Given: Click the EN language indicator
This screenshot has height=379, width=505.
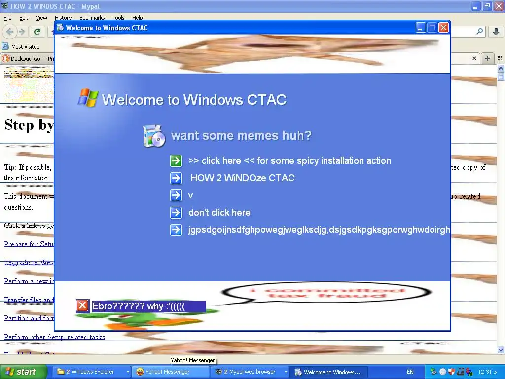Looking at the screenshot, I should [x=410, y=372].
